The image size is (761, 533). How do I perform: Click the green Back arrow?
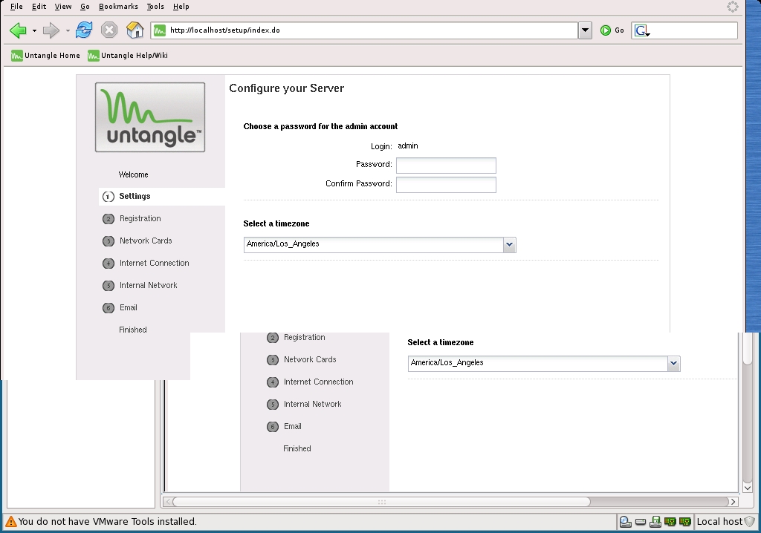tap(18, 30)
